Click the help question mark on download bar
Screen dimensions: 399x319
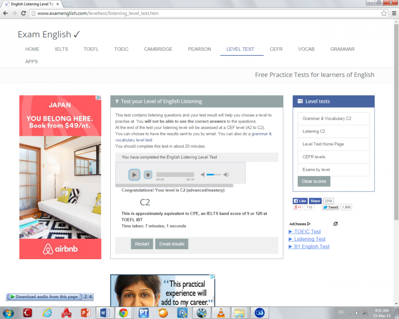click(x=85, y=297)
